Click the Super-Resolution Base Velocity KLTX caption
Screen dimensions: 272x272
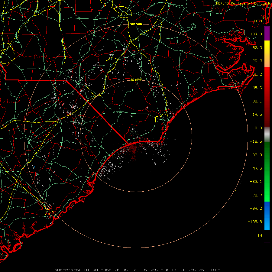click(138, 270)
